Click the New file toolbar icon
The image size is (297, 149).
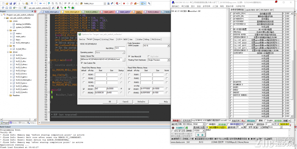tap(3, 3)
